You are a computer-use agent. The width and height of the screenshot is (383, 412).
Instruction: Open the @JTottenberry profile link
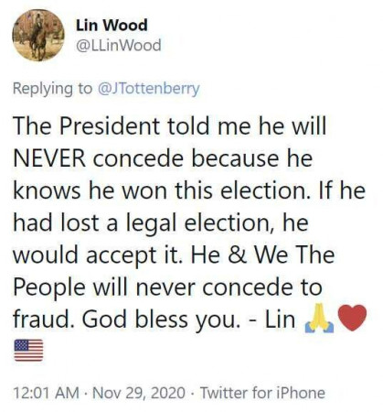coord(148,89)
